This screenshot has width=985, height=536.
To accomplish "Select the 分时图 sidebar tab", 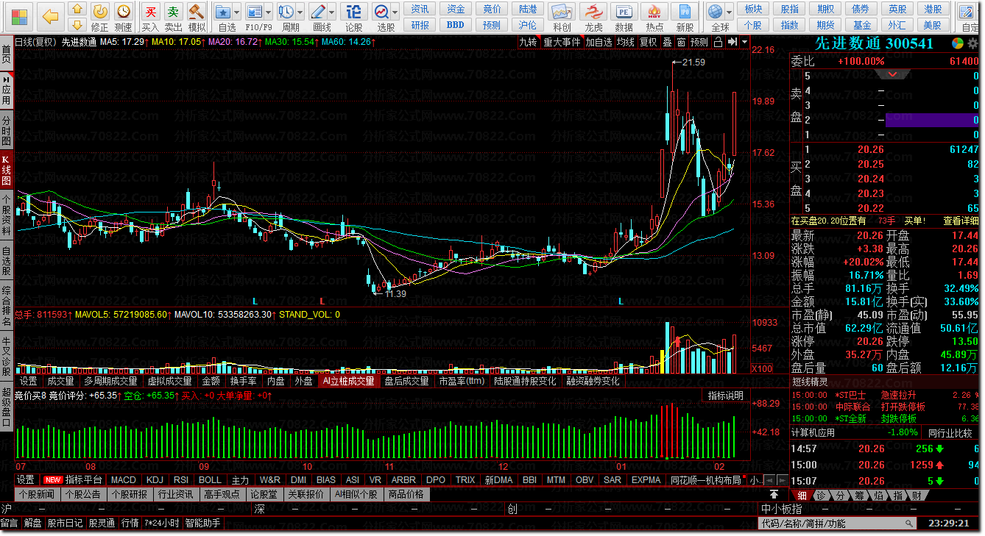I will [x=7, y=130].
